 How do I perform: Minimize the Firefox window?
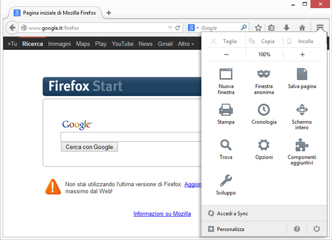click(x=293, y=4)
